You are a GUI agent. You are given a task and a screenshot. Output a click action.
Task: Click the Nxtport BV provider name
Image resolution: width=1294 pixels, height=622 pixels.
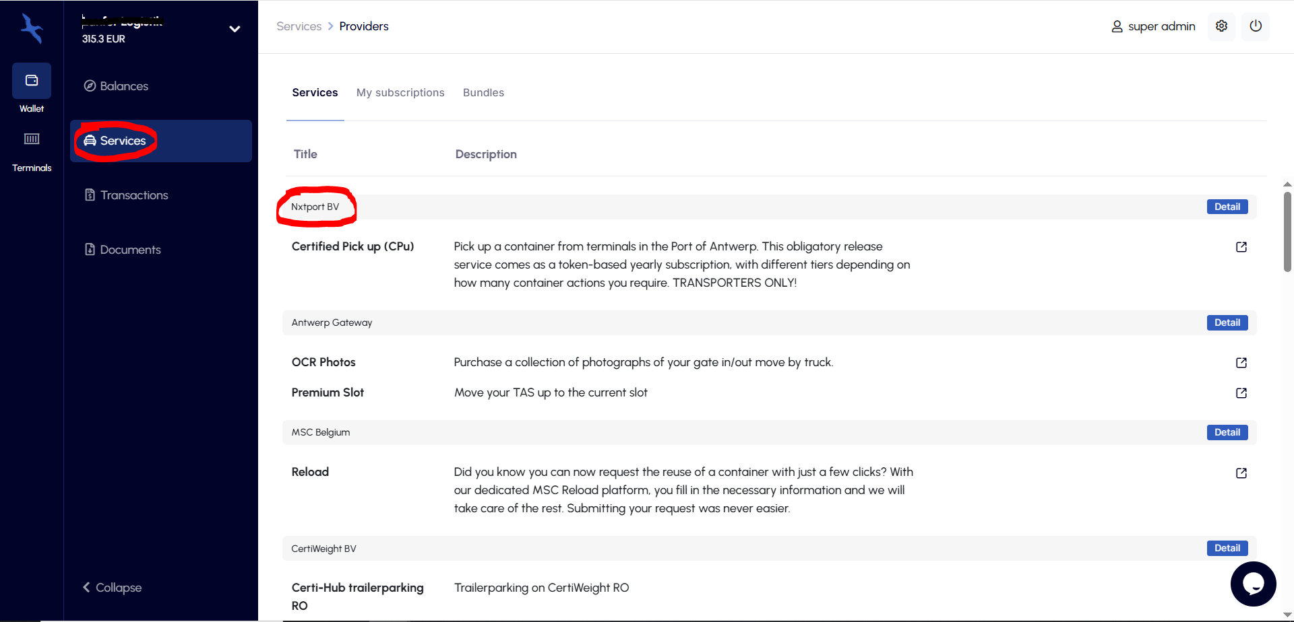tap(315, 207)
